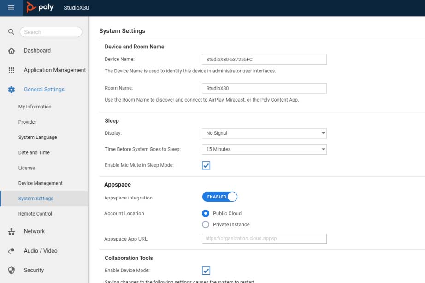Click the Network topology icon
Screen dimensions: 425x283
(x=12, y=231)
